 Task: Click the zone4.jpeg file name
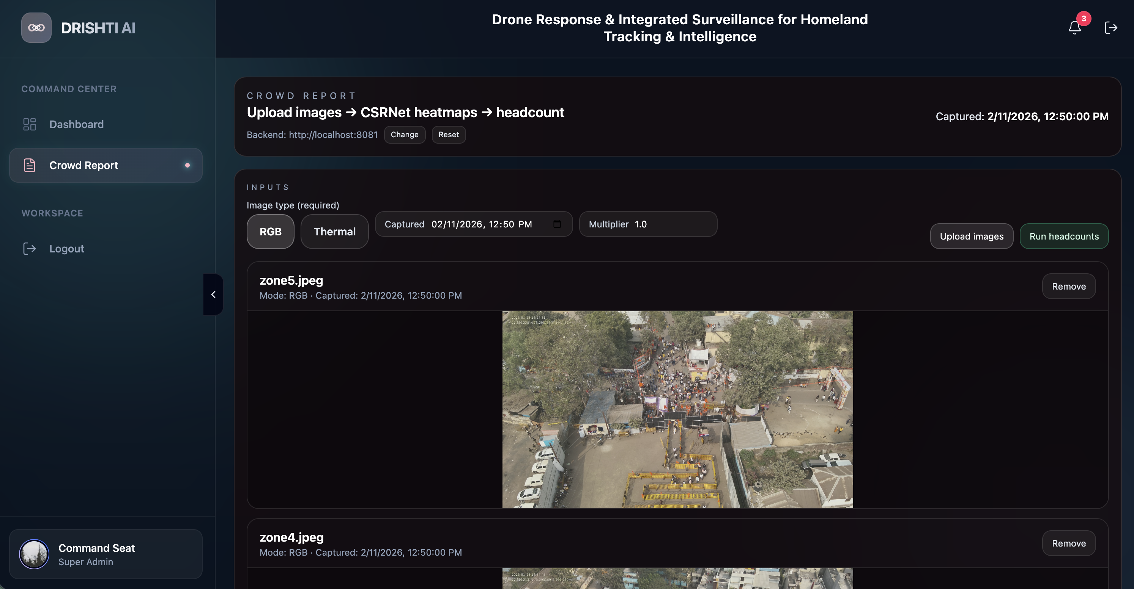[291, 537]
